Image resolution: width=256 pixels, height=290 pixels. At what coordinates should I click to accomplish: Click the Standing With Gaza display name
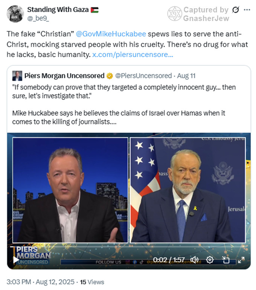(x=58, y=10)
